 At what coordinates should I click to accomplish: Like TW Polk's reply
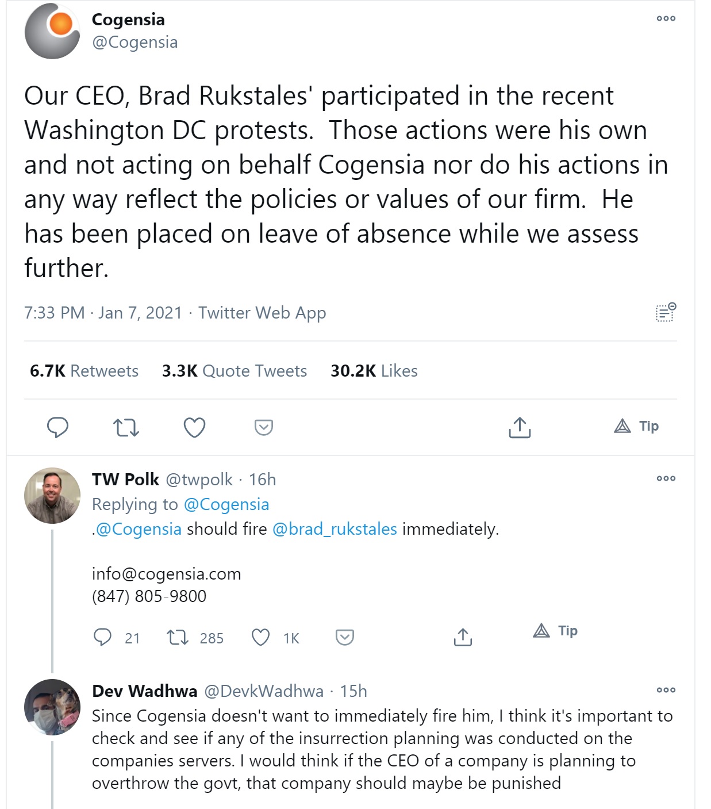(x=261, y=637)
